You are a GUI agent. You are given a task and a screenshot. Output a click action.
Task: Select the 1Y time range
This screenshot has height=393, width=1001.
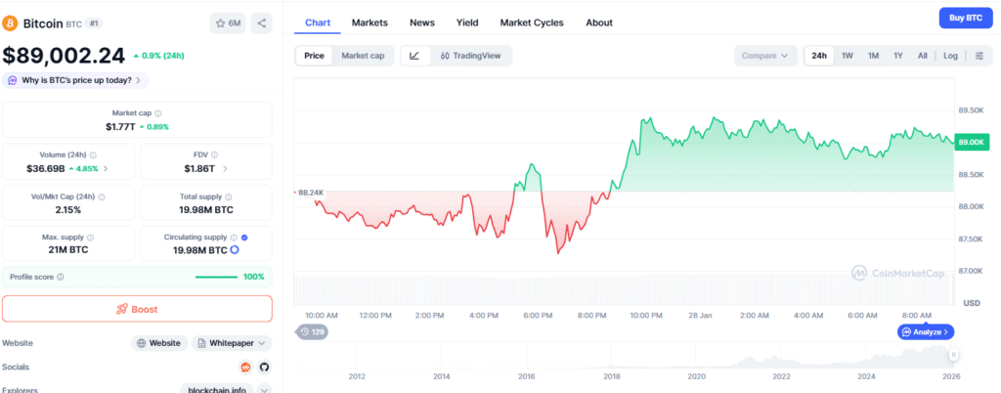coord(898,56)
